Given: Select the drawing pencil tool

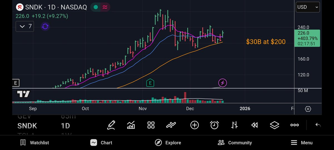Looking at the screenshot, I should 111,125.
